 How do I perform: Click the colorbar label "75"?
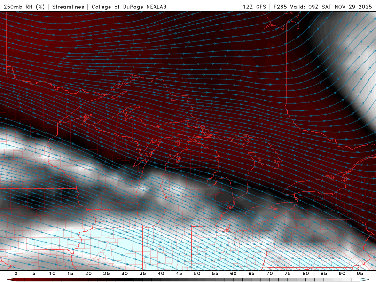[x=288, y=274]
